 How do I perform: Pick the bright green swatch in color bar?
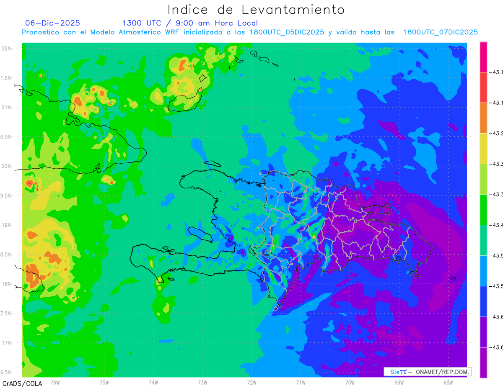click(x=483, y=210)
